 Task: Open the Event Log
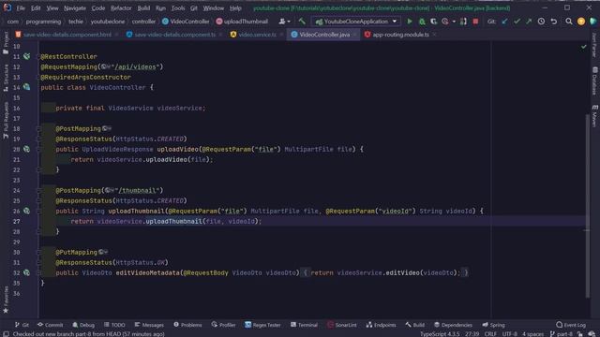(571, 325)
